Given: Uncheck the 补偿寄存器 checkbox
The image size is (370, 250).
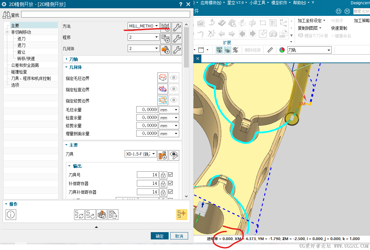Looking at the screenshot, I should pos(171,183).
